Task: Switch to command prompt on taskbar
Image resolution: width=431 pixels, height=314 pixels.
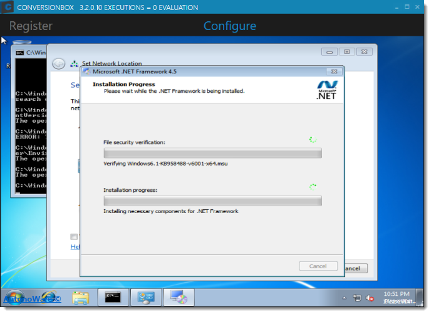Action: (x=113, y=297)
